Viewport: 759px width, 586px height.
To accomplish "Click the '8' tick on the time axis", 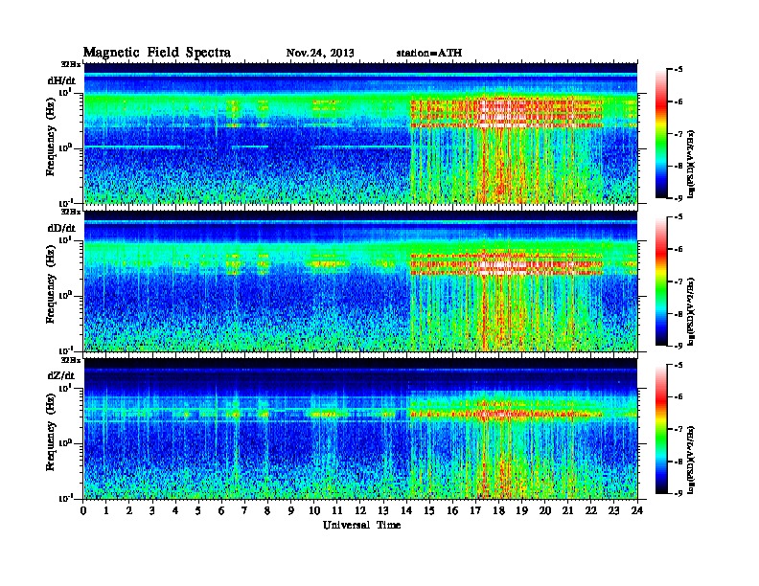I will coord(267,511).
